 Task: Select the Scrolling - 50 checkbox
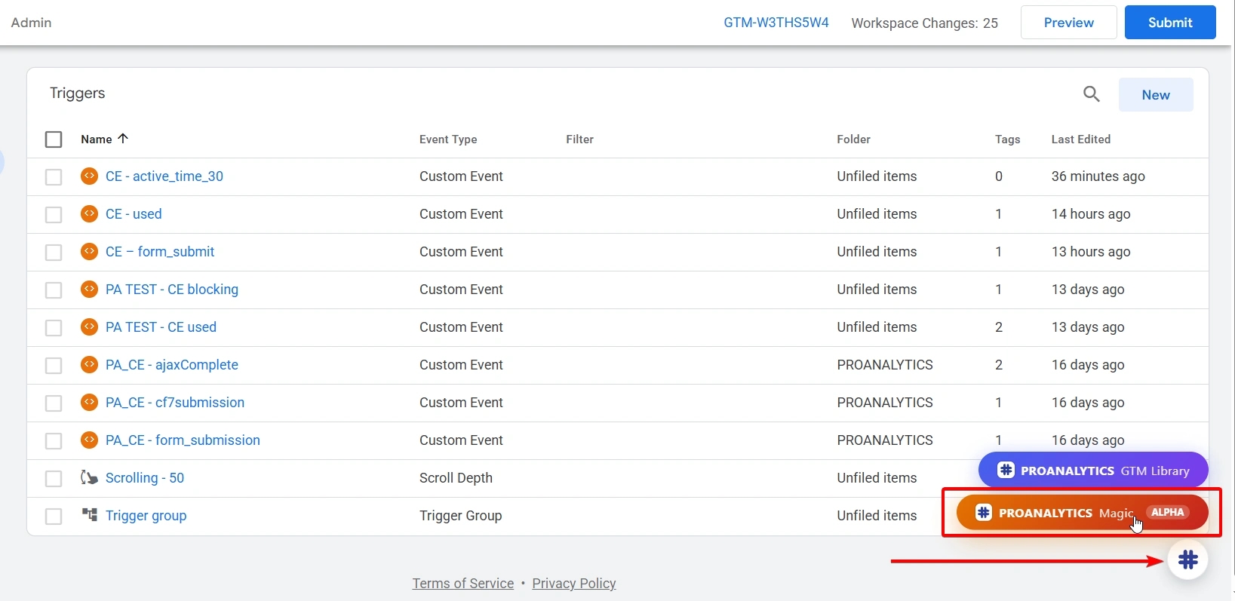(54, 479)
